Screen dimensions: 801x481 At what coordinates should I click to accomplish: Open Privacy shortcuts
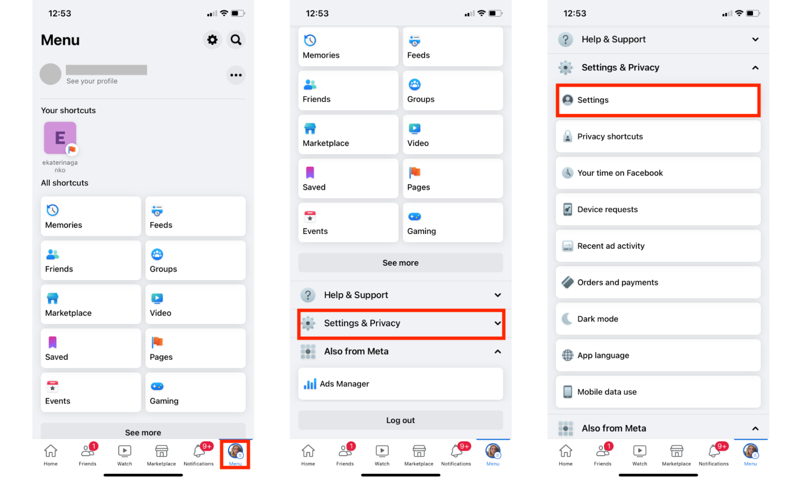pos(658,137)
